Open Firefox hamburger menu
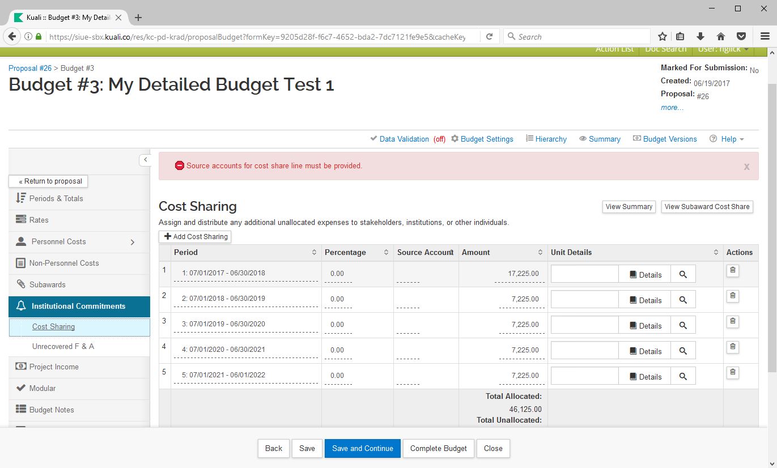Viewport: 777px width, 468px height. [765, 36]
